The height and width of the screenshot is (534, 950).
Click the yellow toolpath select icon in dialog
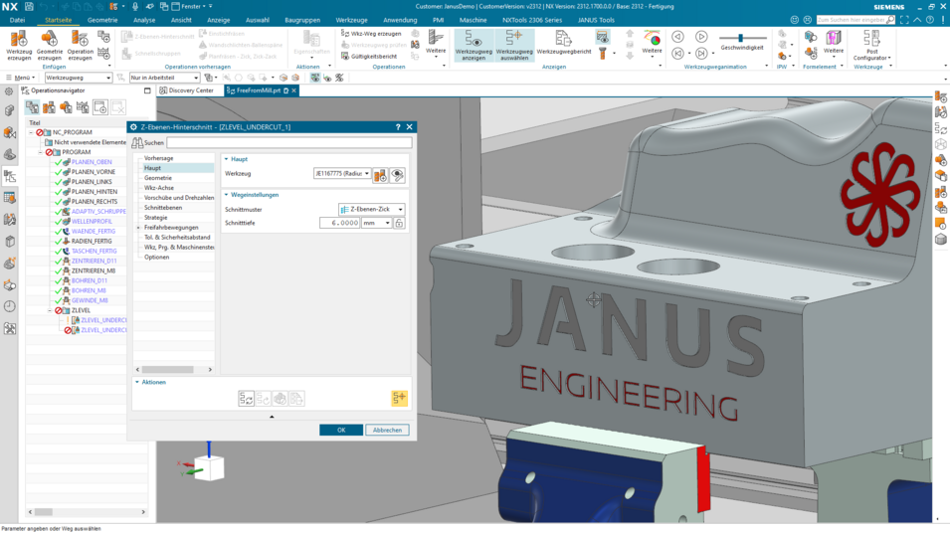tap(399, 398)
